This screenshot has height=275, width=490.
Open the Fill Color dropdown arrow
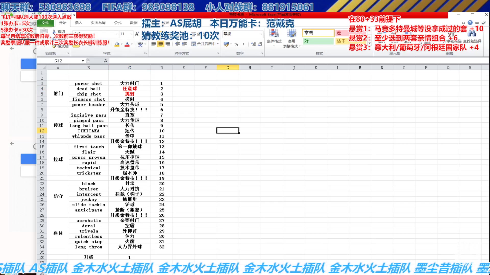pyautogui.click(x=121, y=44)
